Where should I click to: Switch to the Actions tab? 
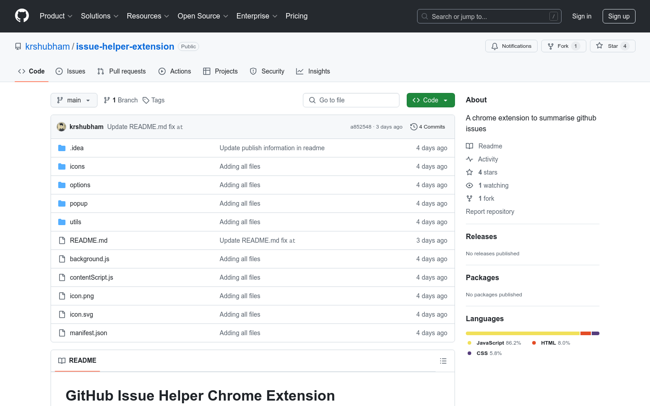click(x=175, y=71)
